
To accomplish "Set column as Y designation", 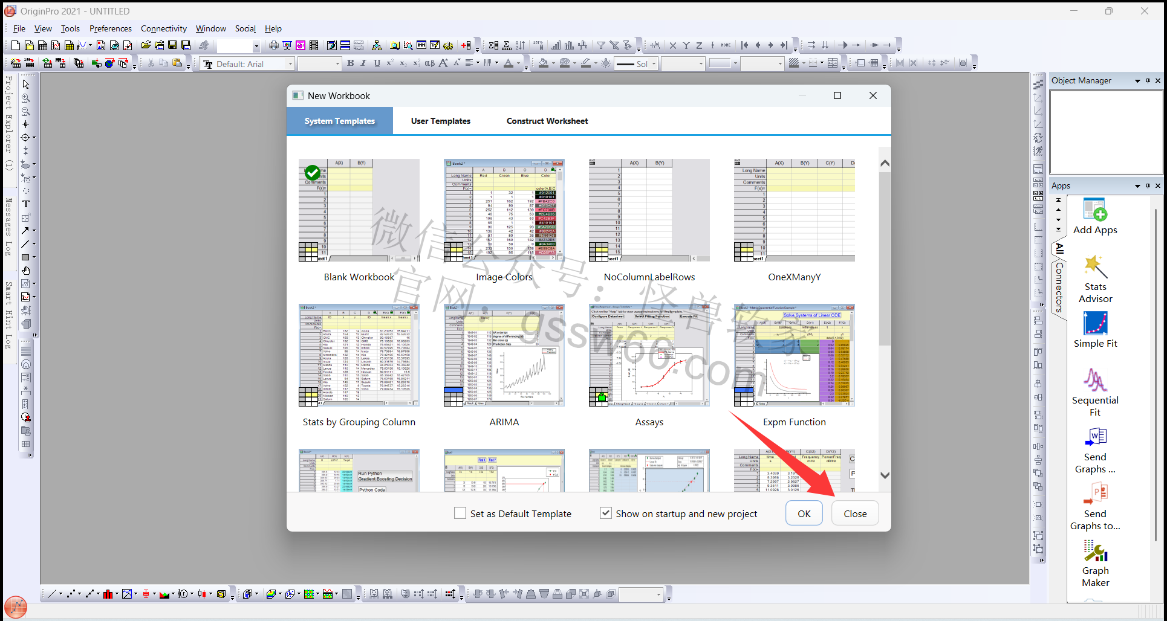I will click(x=686, y=45).
